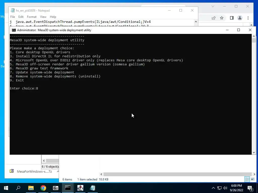This screenshot has width=258, height=193.
Task: Open Notepad Edit menu
Action: [21, 17]
